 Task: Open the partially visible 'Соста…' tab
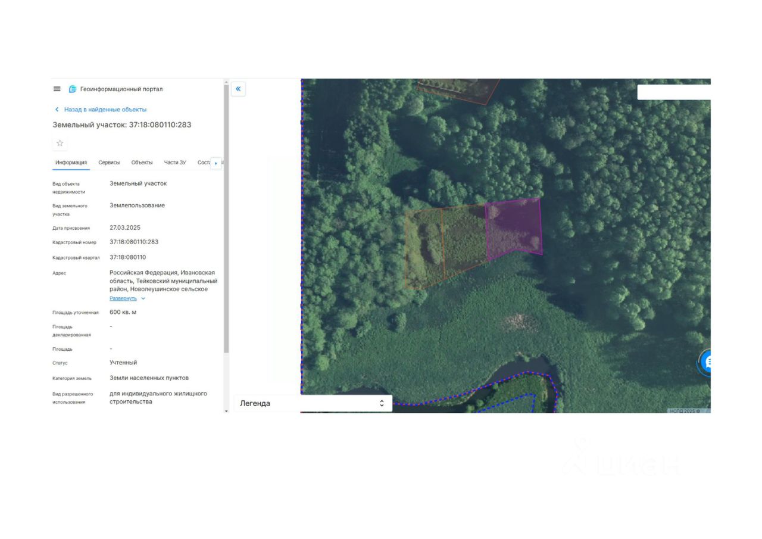pos(204,163)
